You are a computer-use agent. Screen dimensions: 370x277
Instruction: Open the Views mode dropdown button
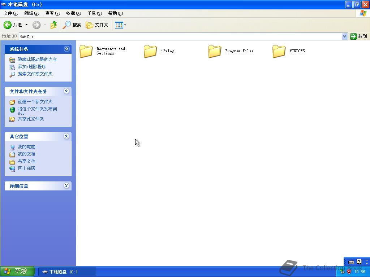120,25
